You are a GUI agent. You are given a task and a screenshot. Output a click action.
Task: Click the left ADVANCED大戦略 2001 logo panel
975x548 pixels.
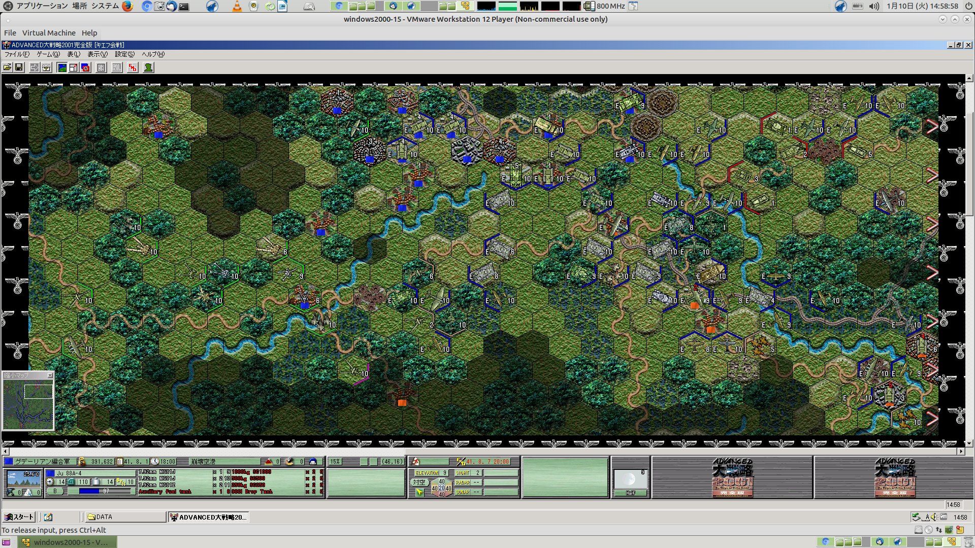point(732,477)
